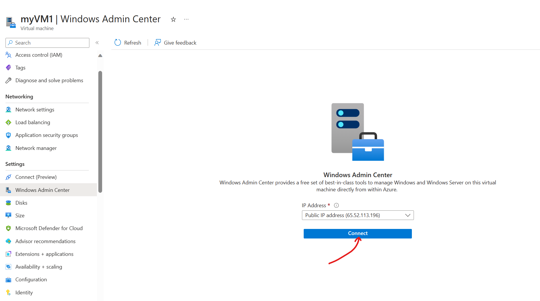Expand the Public IP address dropdown

click(x=358, y=215)
